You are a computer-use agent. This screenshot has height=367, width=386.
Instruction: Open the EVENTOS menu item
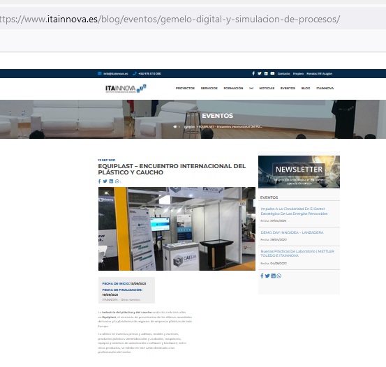point(288,88)
